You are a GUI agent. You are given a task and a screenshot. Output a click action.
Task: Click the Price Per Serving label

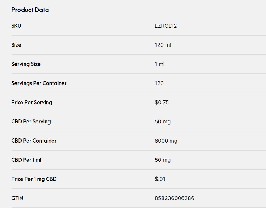[32, 102]
